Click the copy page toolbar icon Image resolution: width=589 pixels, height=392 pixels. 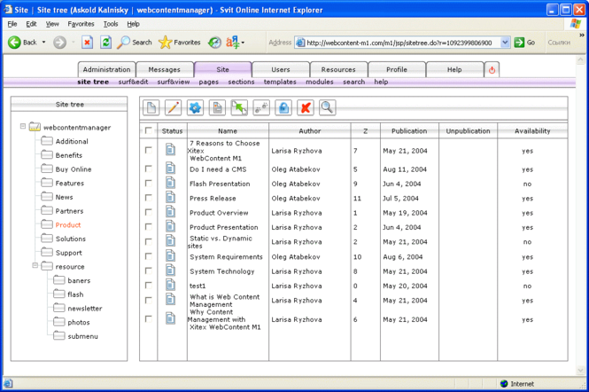click(x=217, y=108)
